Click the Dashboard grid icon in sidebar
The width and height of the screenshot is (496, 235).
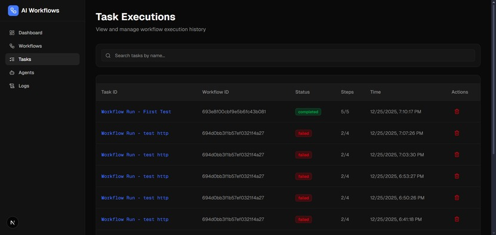[x=12, y=33]
